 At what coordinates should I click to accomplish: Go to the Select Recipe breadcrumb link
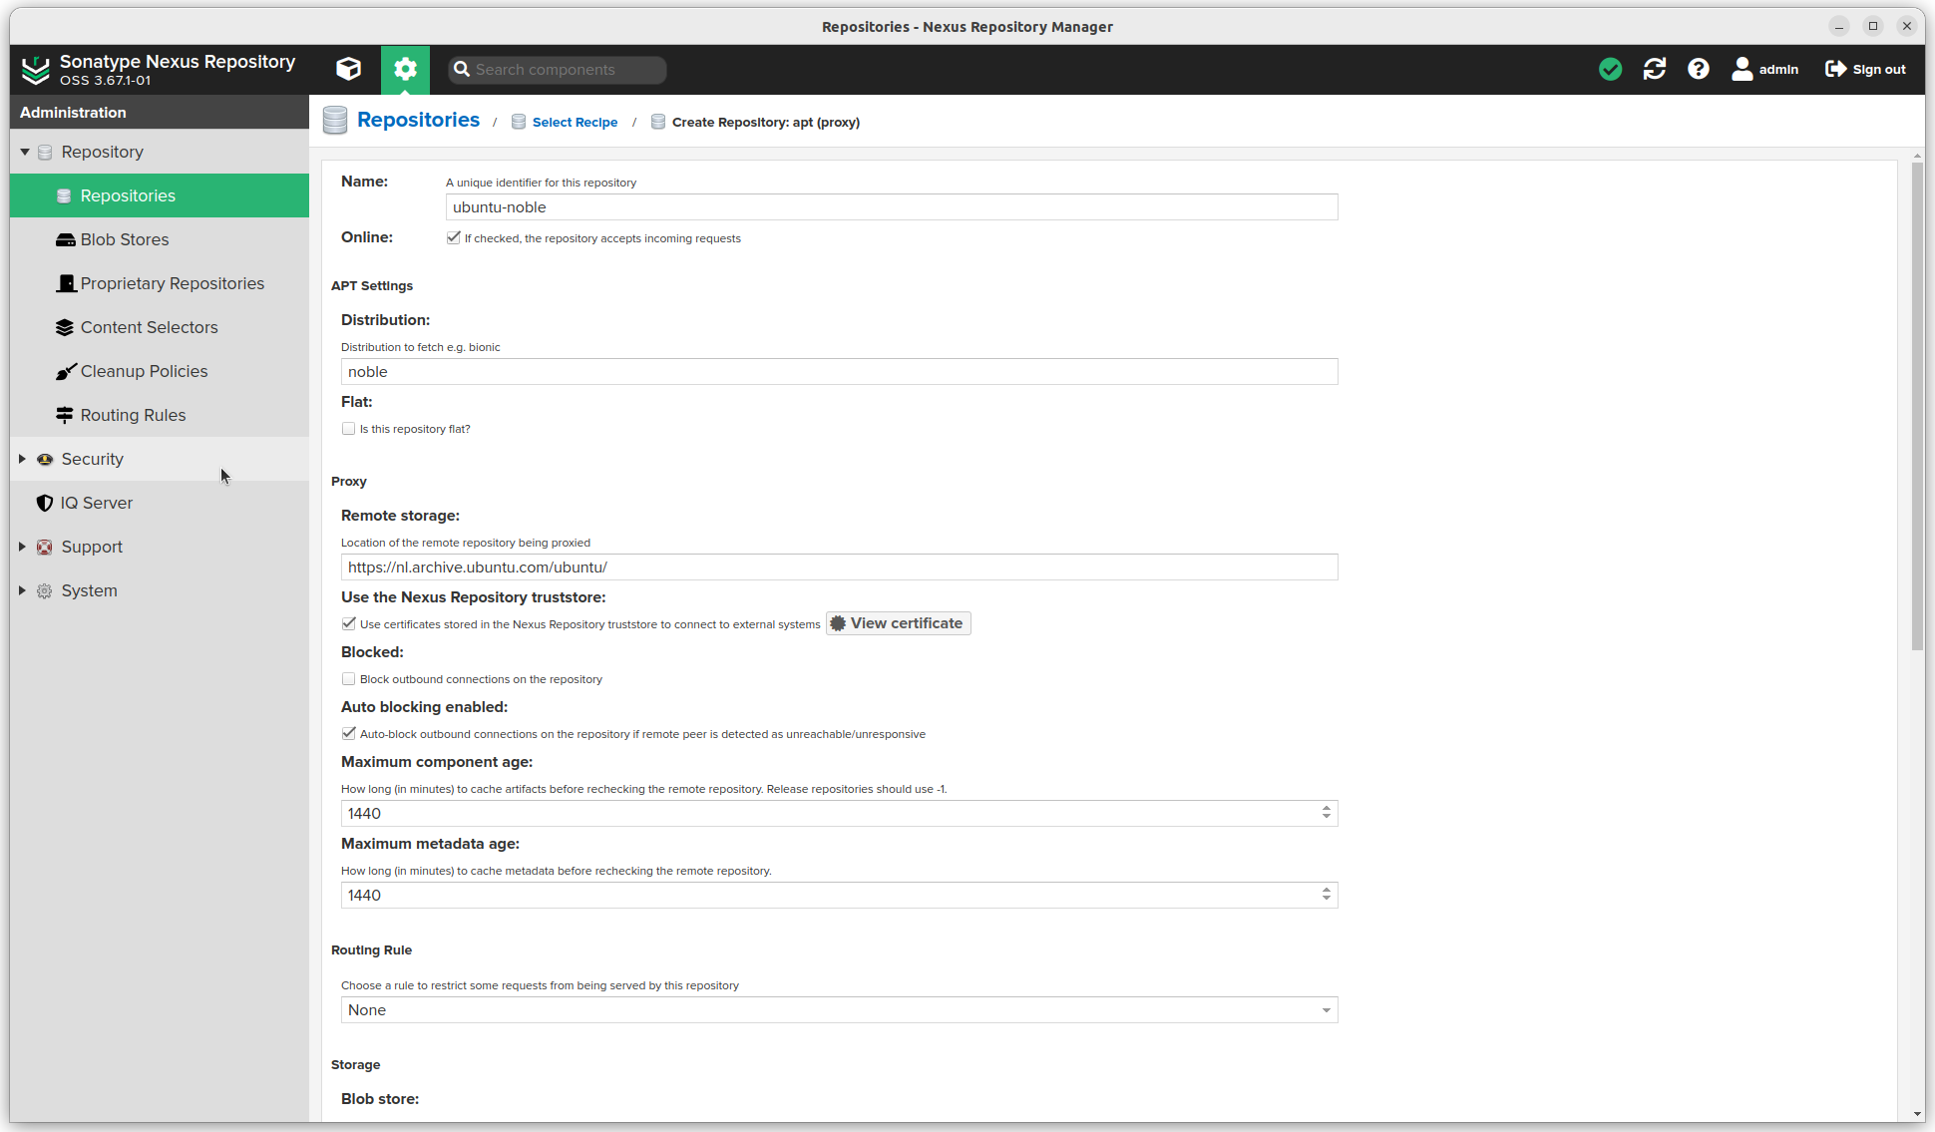(x=575, y=122)
